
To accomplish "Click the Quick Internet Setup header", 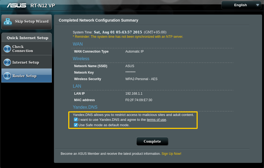I will 27,38.
